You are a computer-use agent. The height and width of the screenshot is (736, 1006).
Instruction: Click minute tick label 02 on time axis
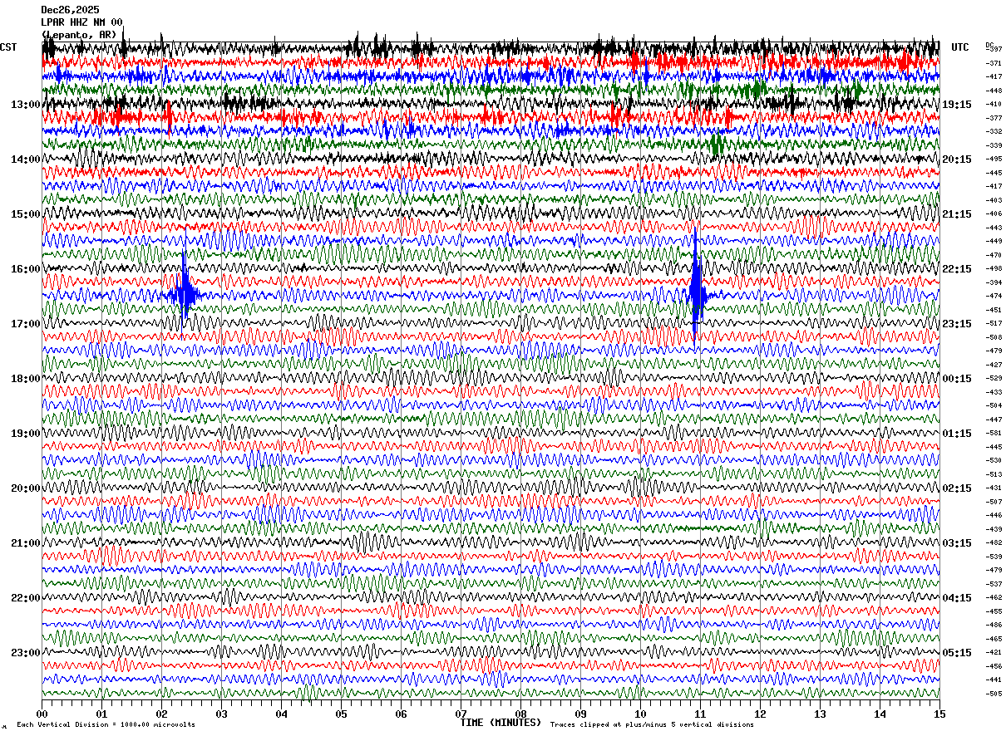(x=161, y=714)
